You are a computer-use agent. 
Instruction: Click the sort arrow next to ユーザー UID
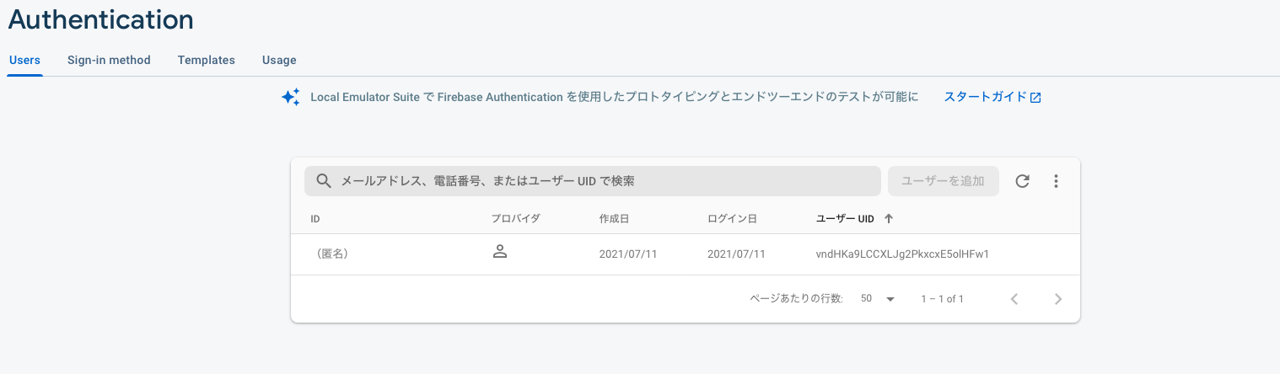[889, 218]
